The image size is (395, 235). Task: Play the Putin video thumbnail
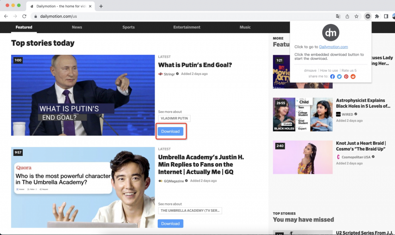pos(83,95)
